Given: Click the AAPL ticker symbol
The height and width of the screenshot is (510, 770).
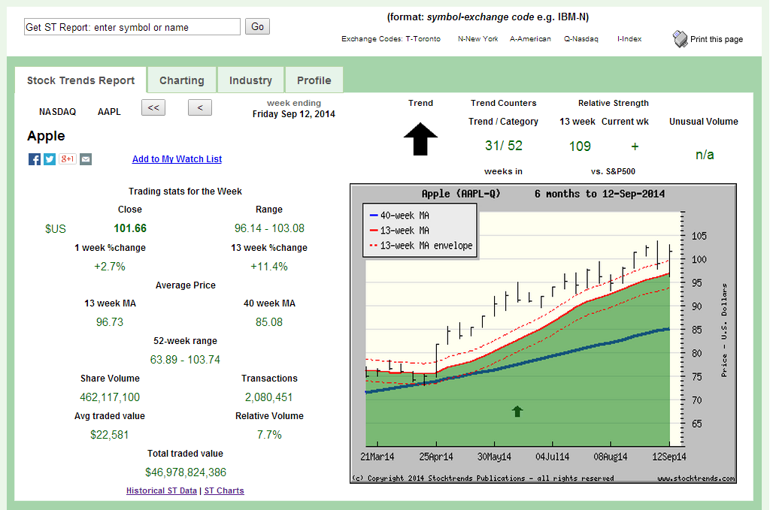Looking at the screenshot, I should pyautogui.click(x=109, y=112).
